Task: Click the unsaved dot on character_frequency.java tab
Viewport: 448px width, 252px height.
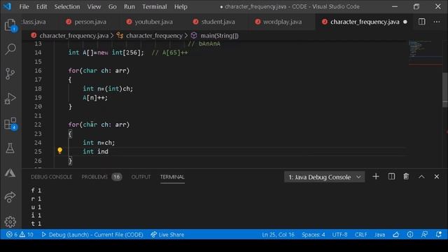Action: 405,22
